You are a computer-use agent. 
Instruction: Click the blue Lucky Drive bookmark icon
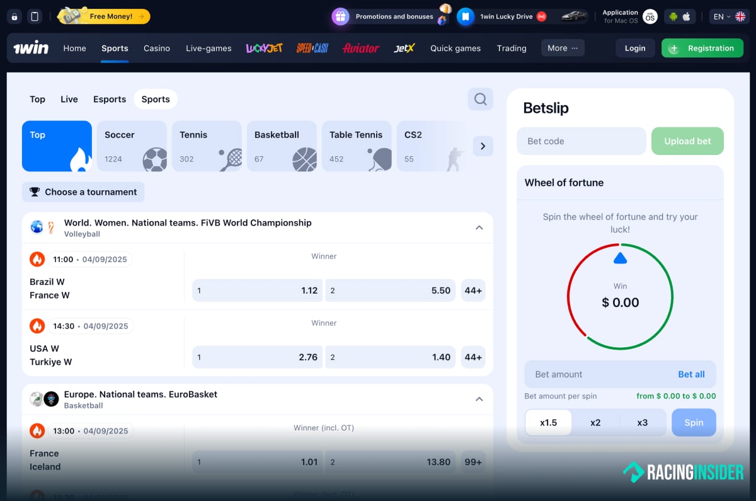465,16
